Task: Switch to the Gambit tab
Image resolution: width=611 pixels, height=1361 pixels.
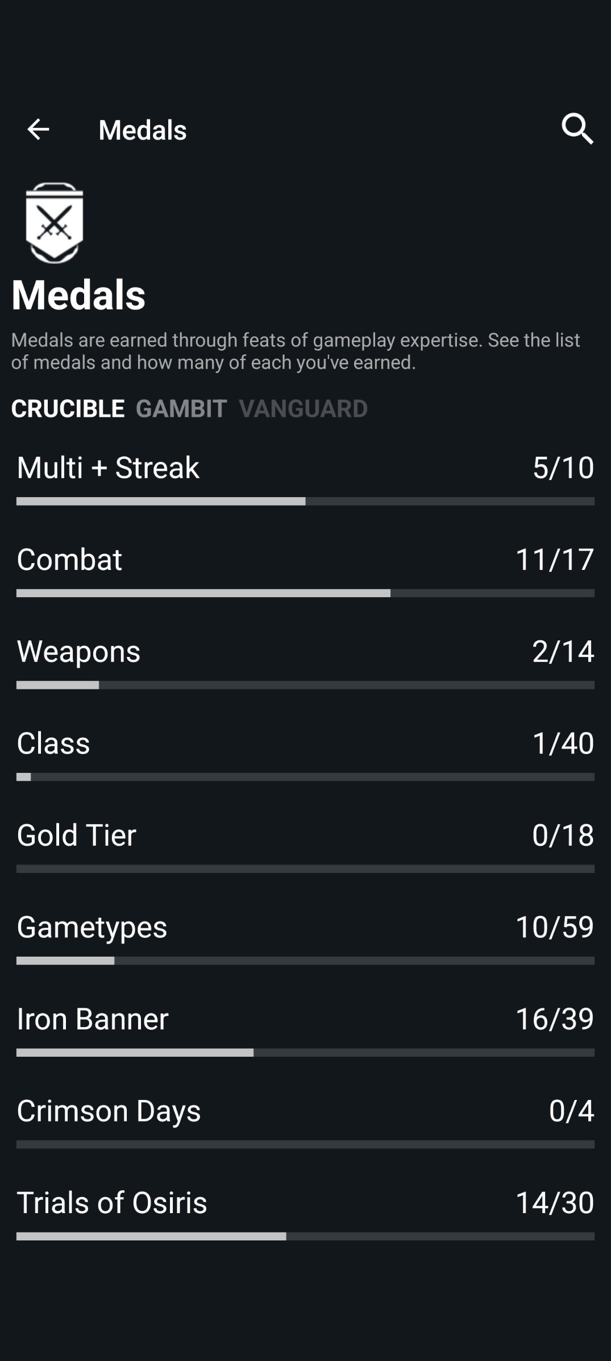Action: click(x=181, y=408)
